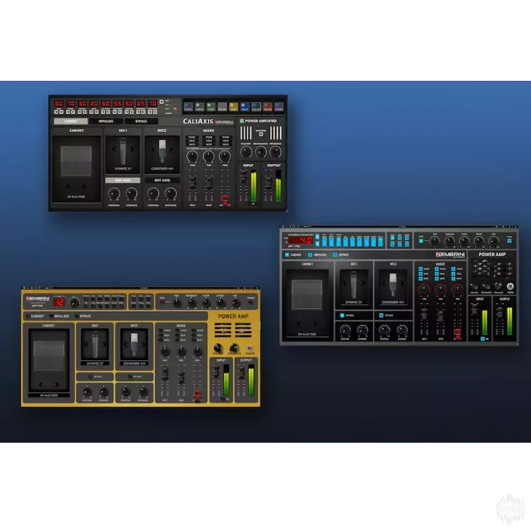
Task: Click MIC2 Distance knob in CaliAxis
Action: pos(171,193)
